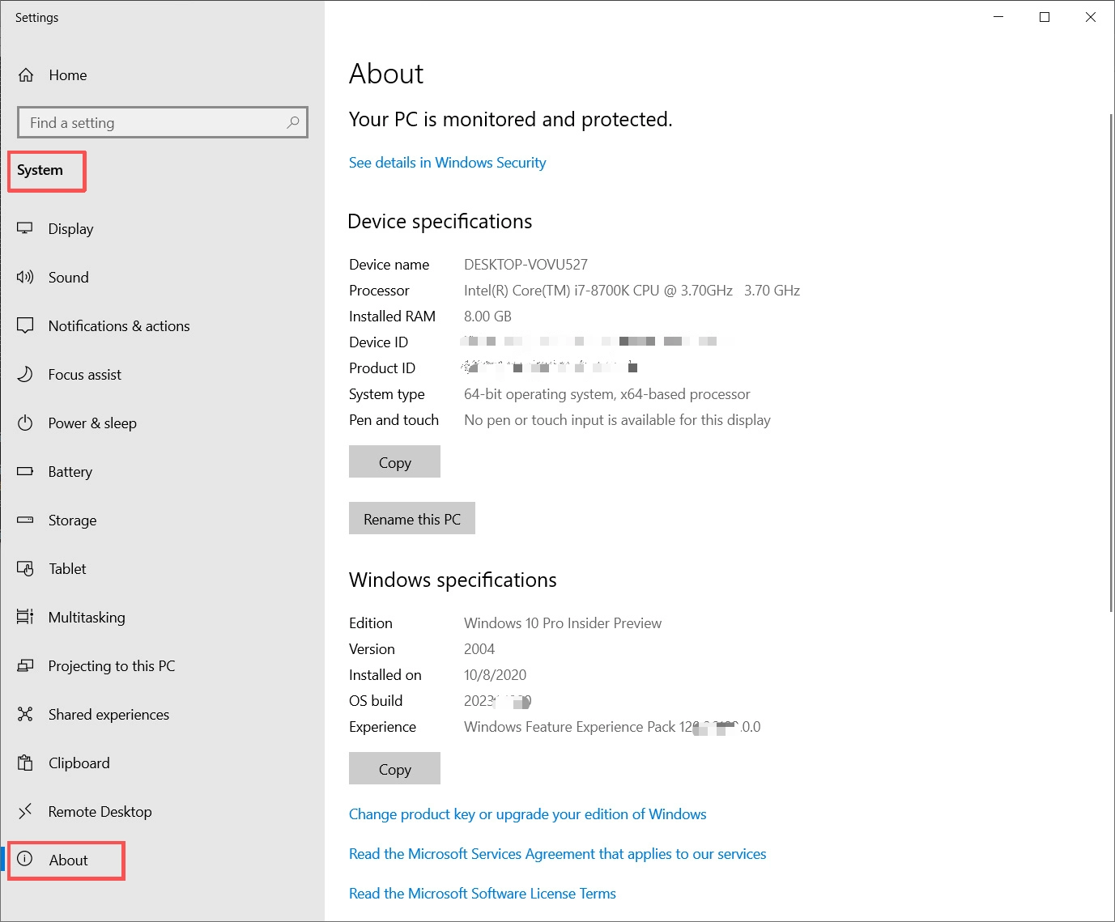Open Sound settings

pos(162,278)
